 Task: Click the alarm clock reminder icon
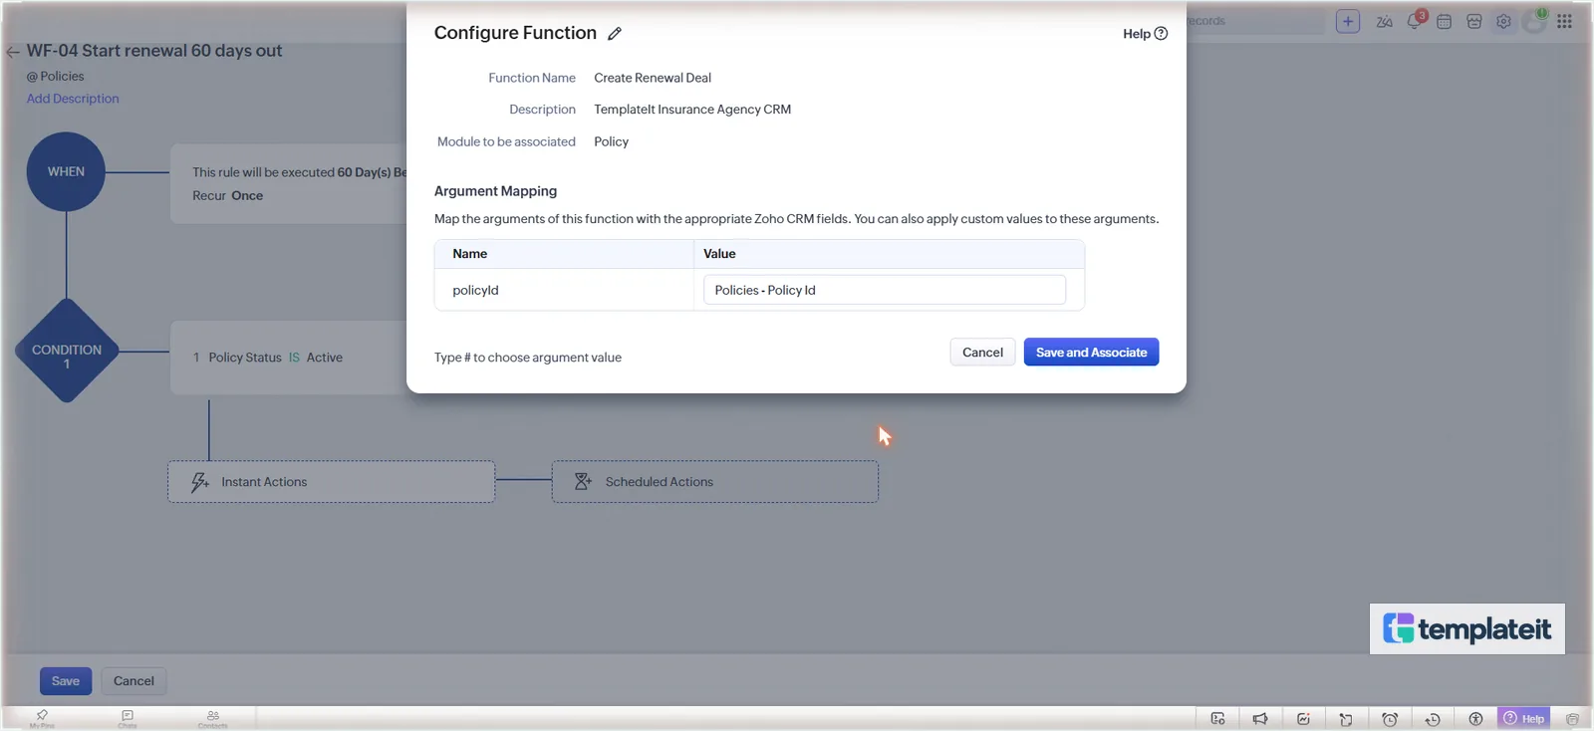pos(1390,719)
